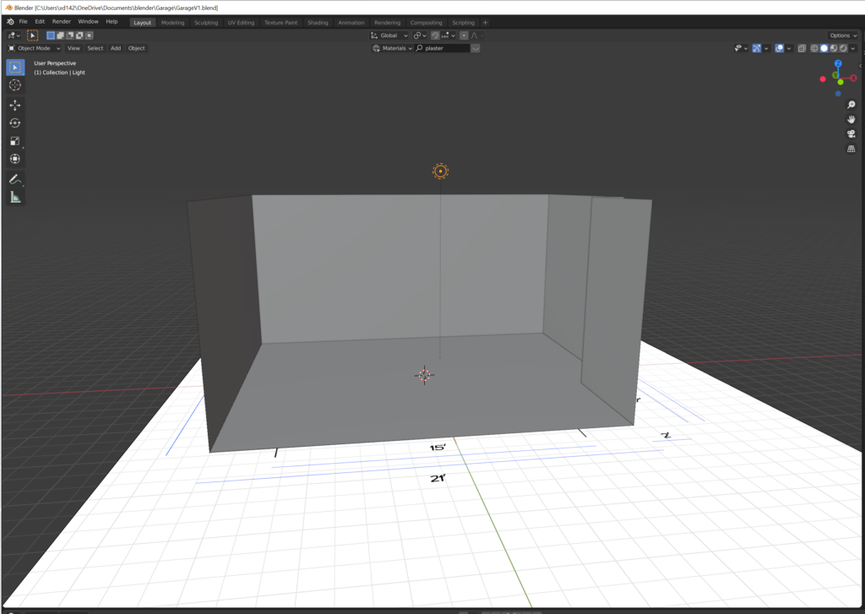The width and height of the screenshot is (865, 614).
Task: Select the Measure tool
Action: 15,197
